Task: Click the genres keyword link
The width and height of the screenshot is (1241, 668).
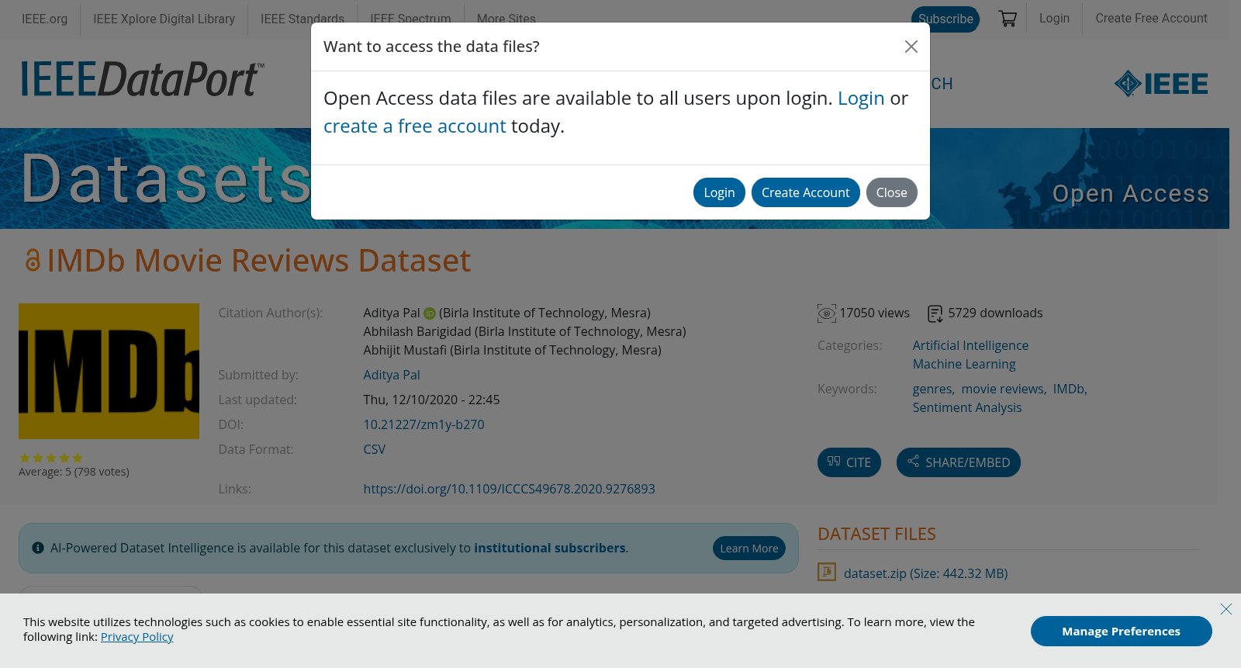Action: (932, 389)
